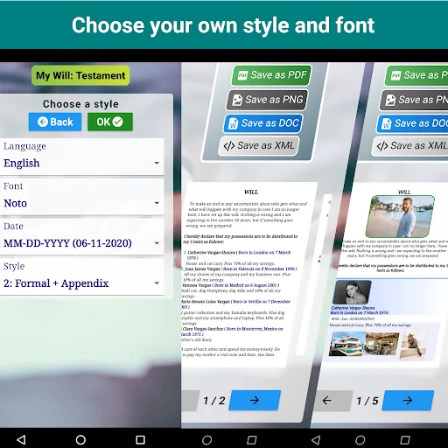448x448 pixels.
Task: Tap the My Will: Testament title label
Action: 80,75
